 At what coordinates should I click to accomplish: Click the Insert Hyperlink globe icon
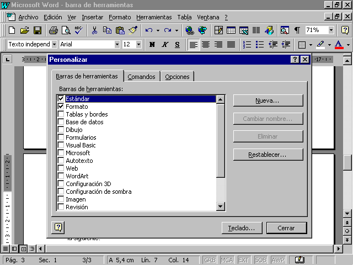click(190, 30)
